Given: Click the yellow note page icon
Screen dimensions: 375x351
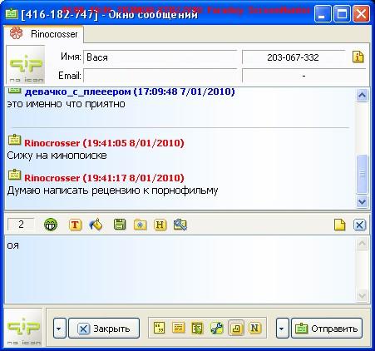Looking at the screenshot, I should click(x=340, y=225).
